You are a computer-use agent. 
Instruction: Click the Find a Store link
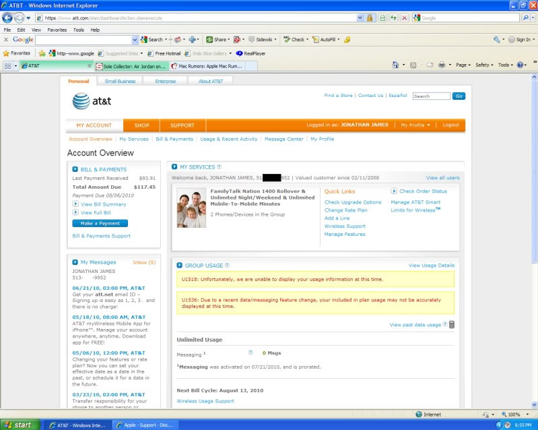(x=338, y=96)
